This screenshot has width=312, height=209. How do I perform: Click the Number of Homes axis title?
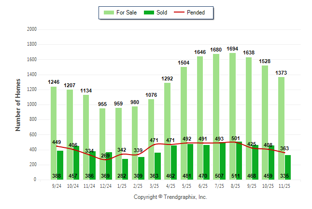point(18,104)
